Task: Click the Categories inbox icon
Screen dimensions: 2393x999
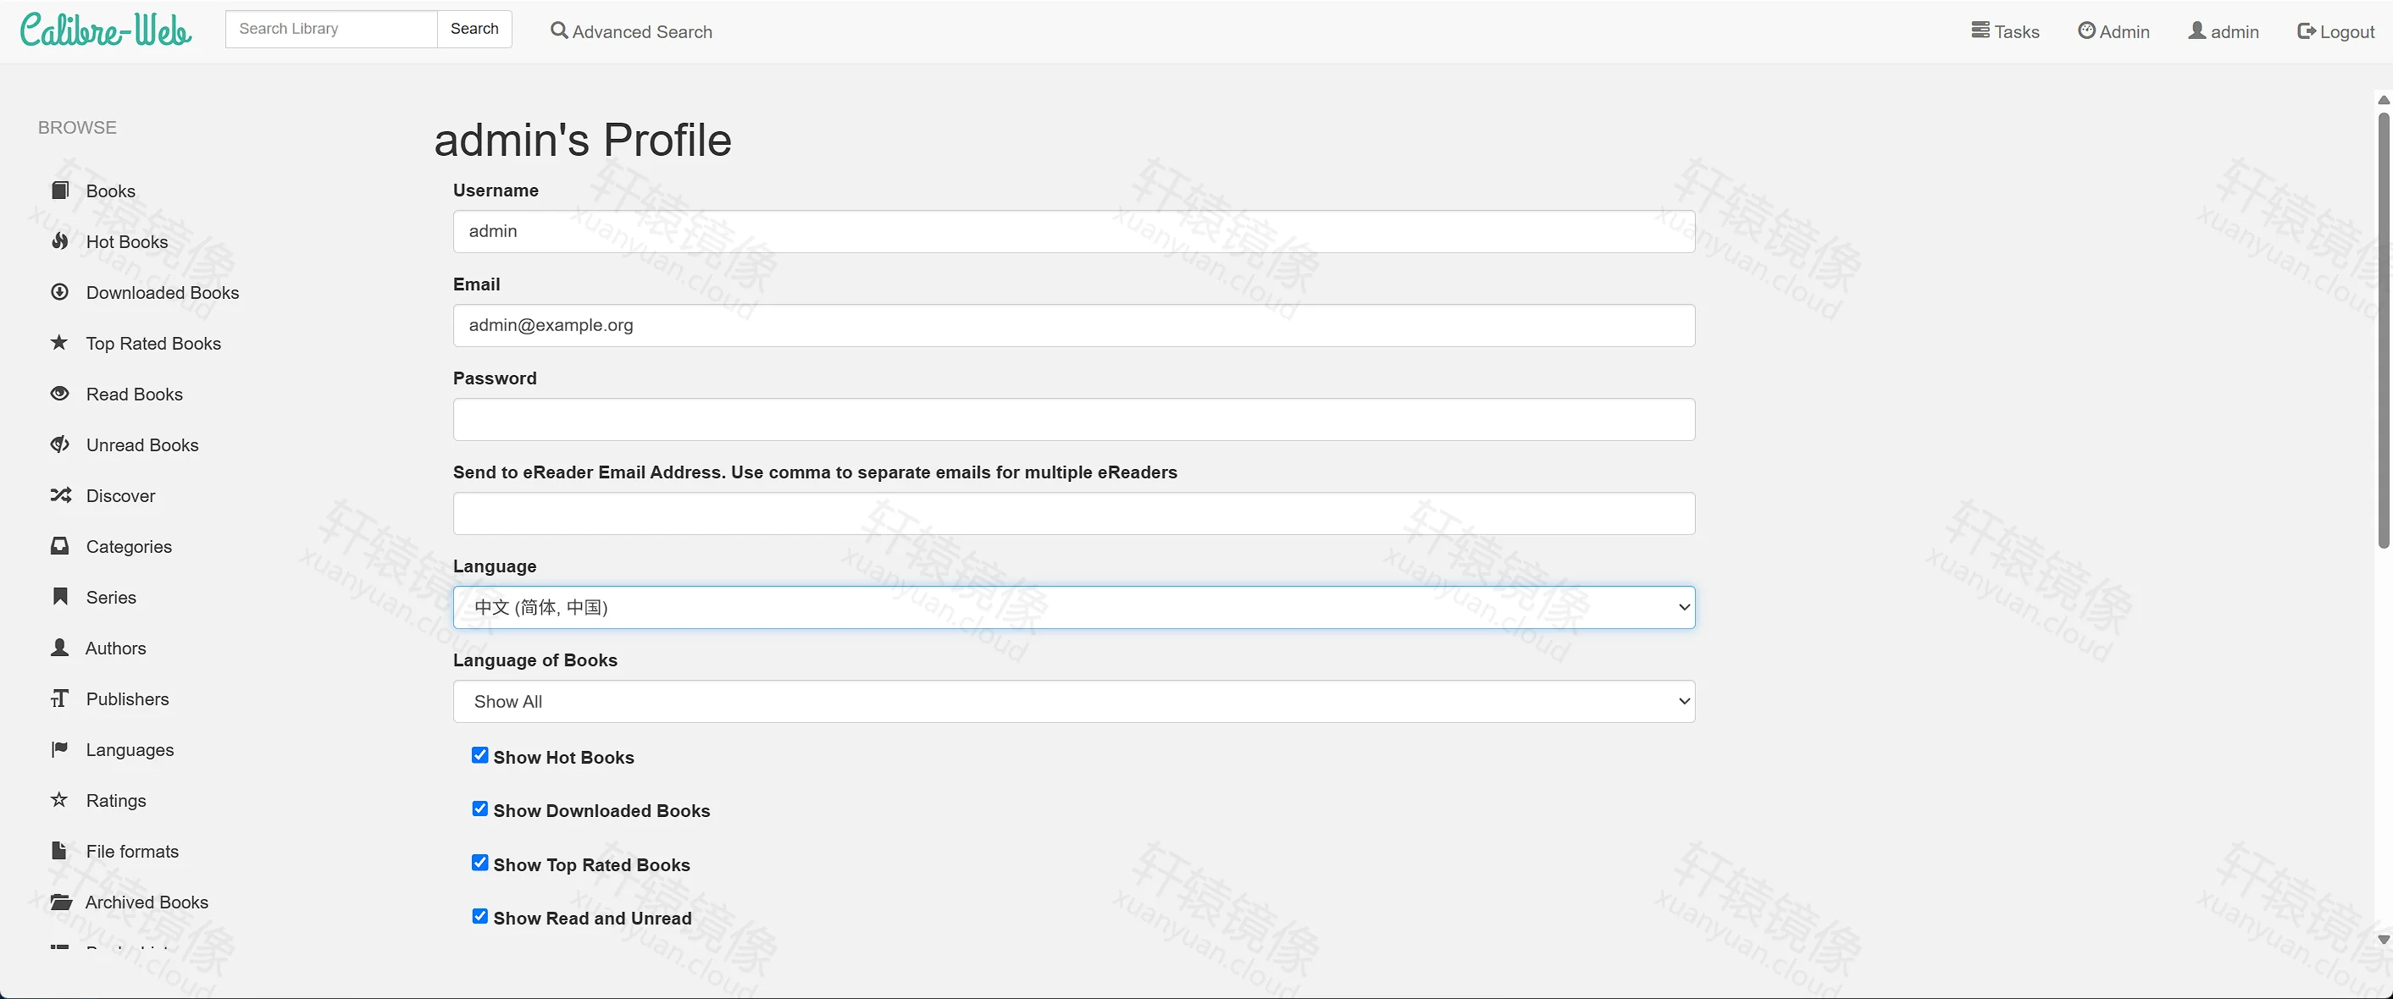Action: click(60, 546)
